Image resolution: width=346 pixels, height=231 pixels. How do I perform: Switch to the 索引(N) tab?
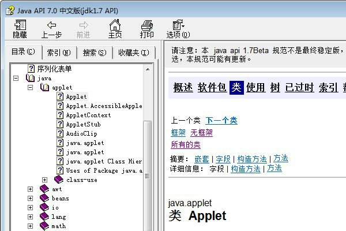pyautogui.click(x=59, y=53)
